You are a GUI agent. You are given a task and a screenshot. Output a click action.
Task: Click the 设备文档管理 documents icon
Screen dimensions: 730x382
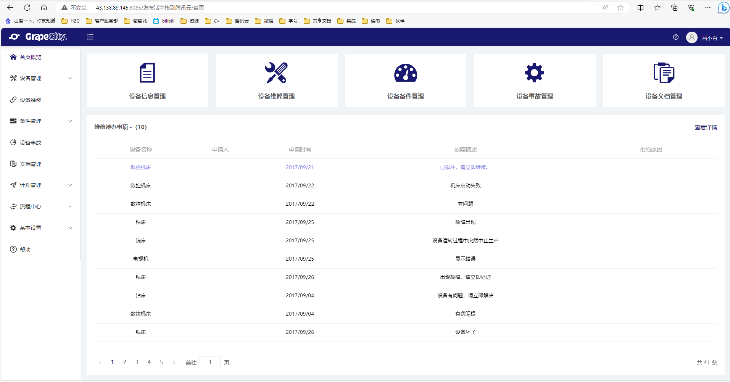click(x=664, y=73)
